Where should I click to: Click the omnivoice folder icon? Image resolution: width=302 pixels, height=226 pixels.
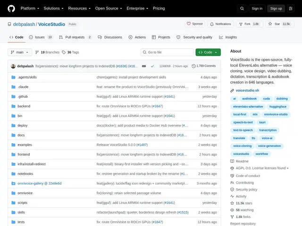[x=14, y=193]
